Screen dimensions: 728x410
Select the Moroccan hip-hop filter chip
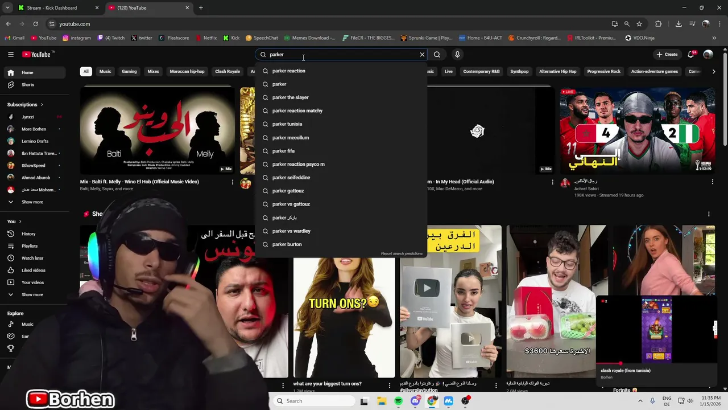[x=187, y=71]
